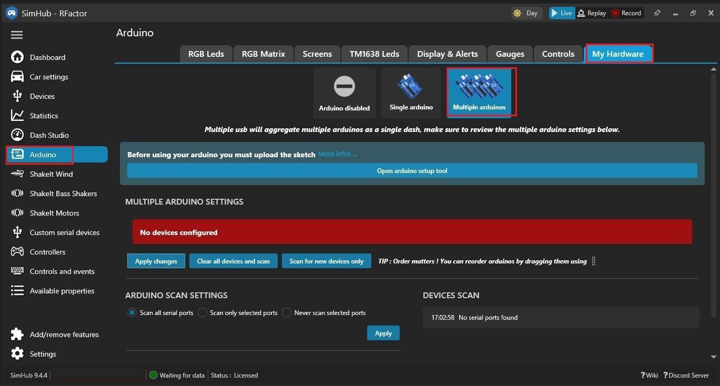
Task: Switch to Replay mode
Action: [x=592, y=13]
